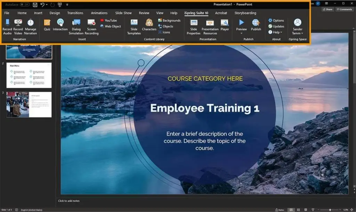Open the File tab
The width and height of the screenshot is (356, 212).
[x=7, y=13]
